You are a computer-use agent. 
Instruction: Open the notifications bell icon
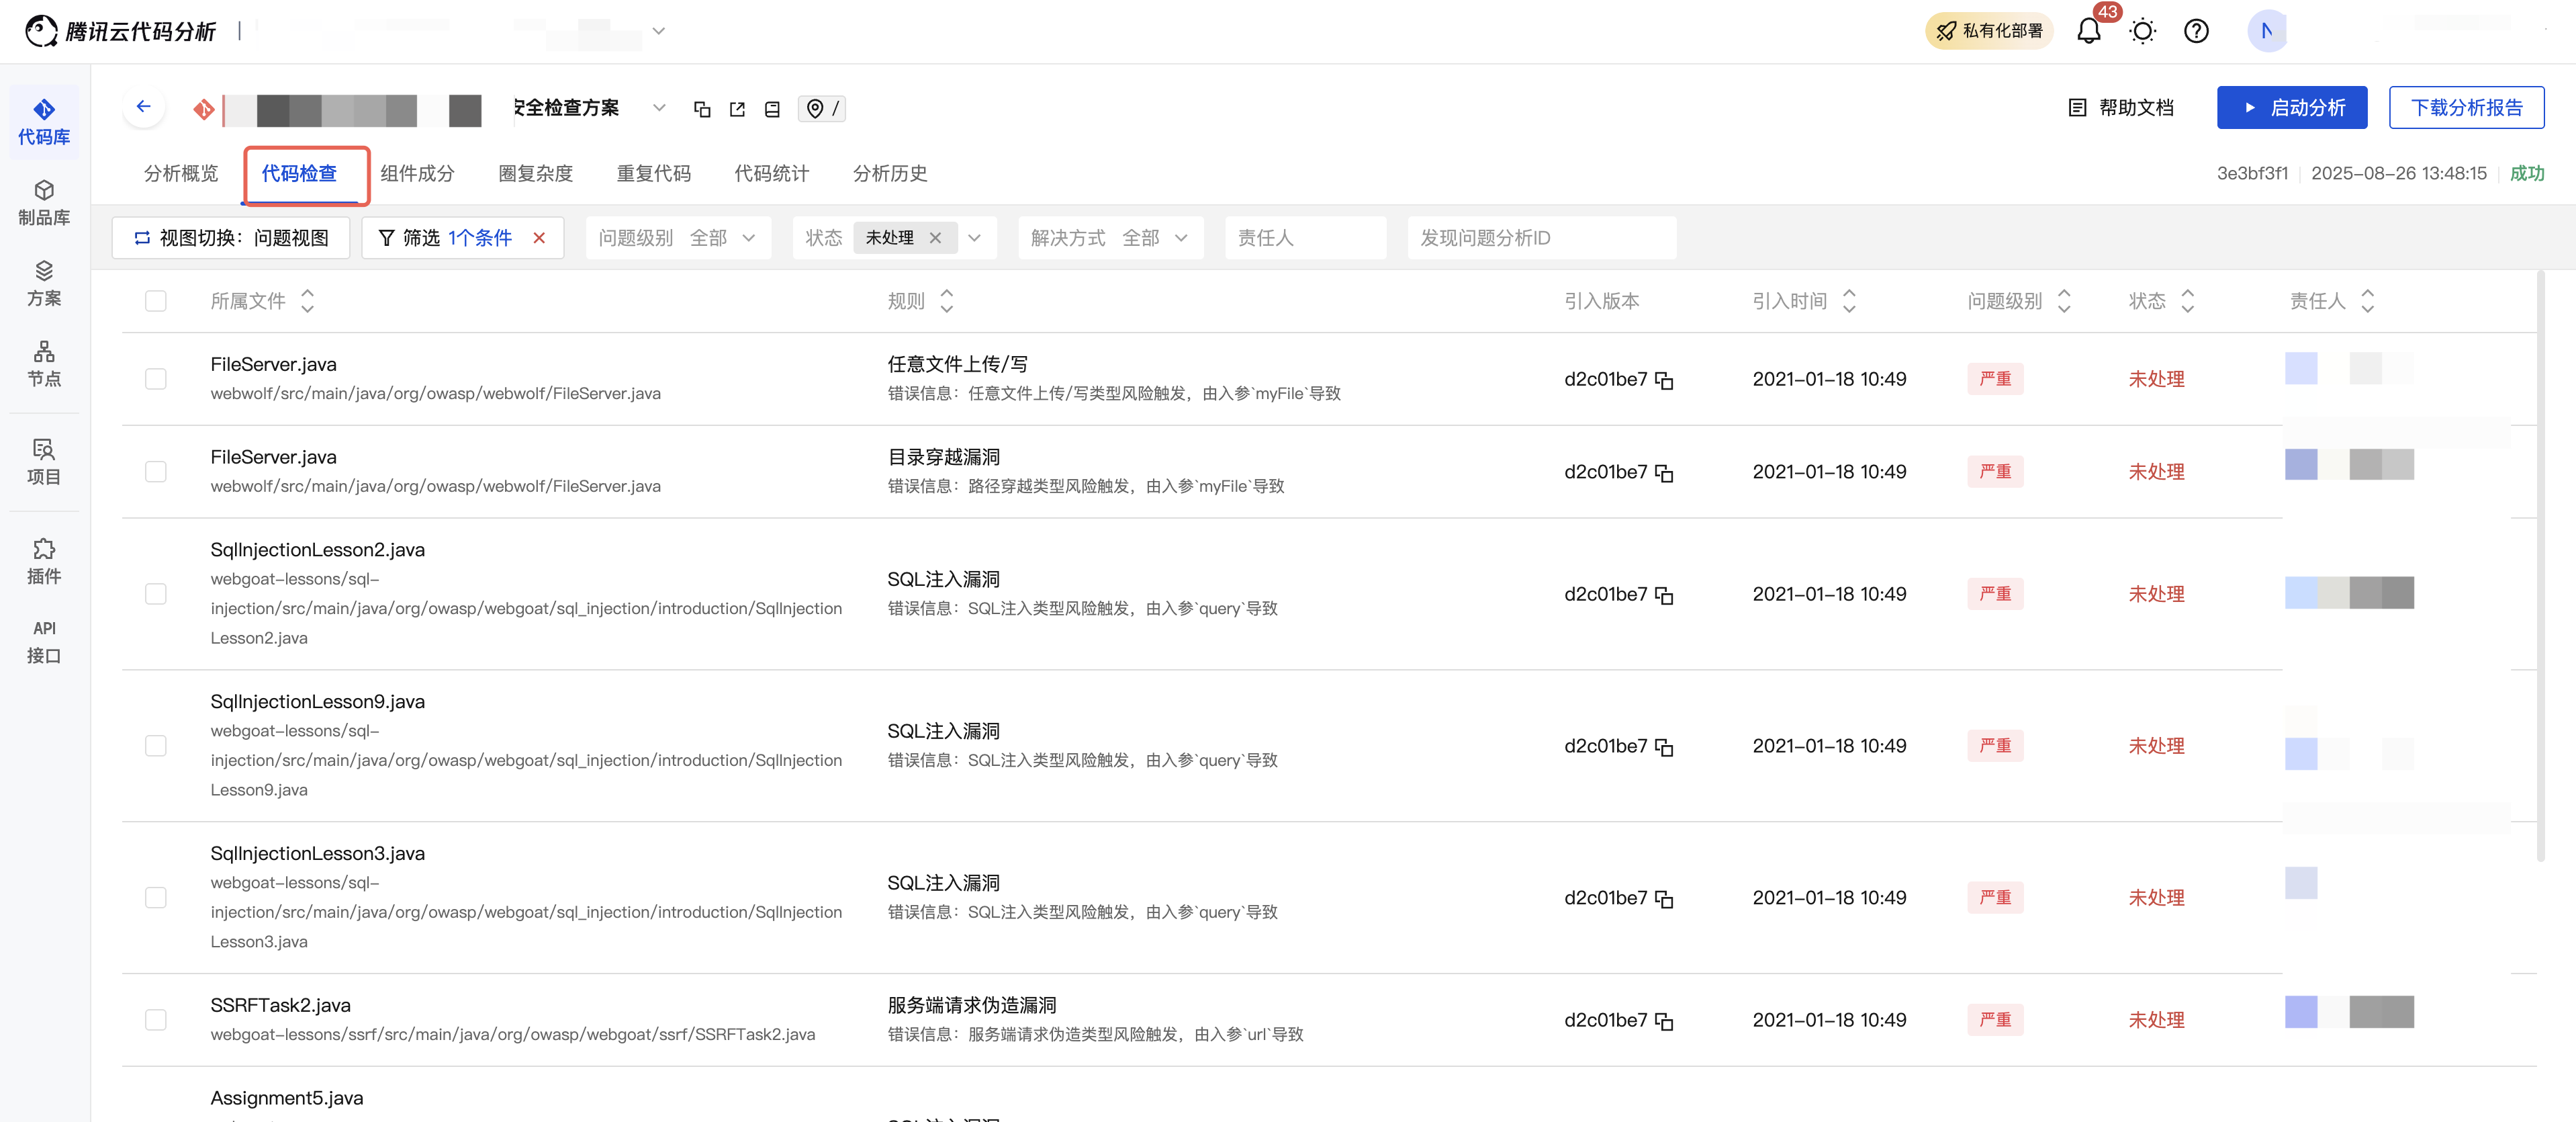[x=2088, y=31]
